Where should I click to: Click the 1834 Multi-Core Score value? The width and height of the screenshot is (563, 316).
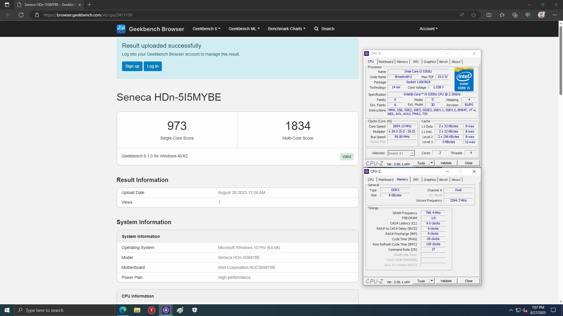pyautogui.click(x=298, y=126)
